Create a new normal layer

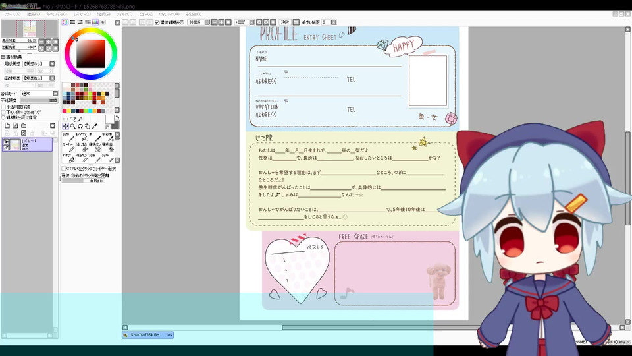(x=7, y=125)
